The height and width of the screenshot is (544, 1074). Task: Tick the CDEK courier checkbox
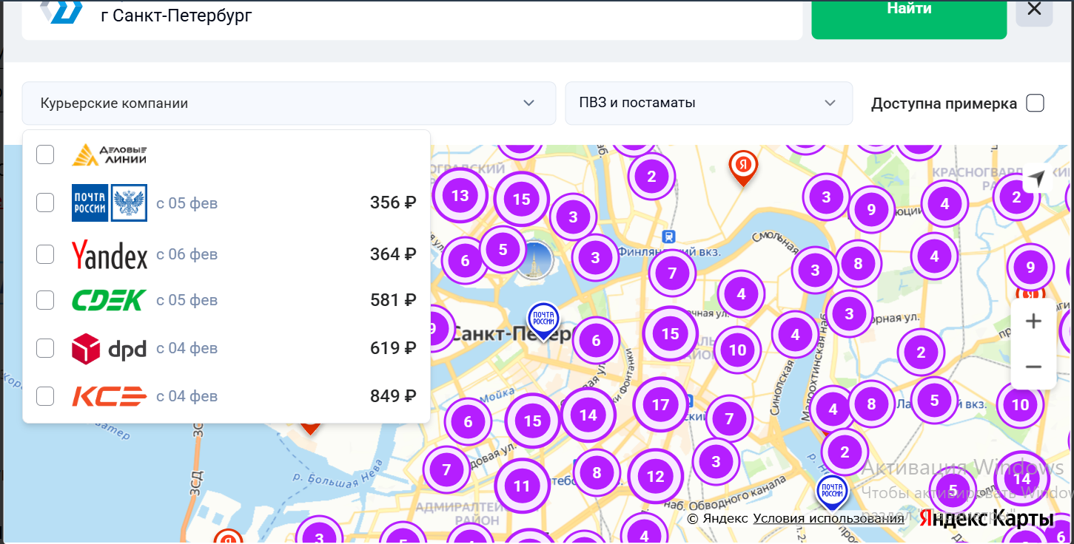coord(45,300)
